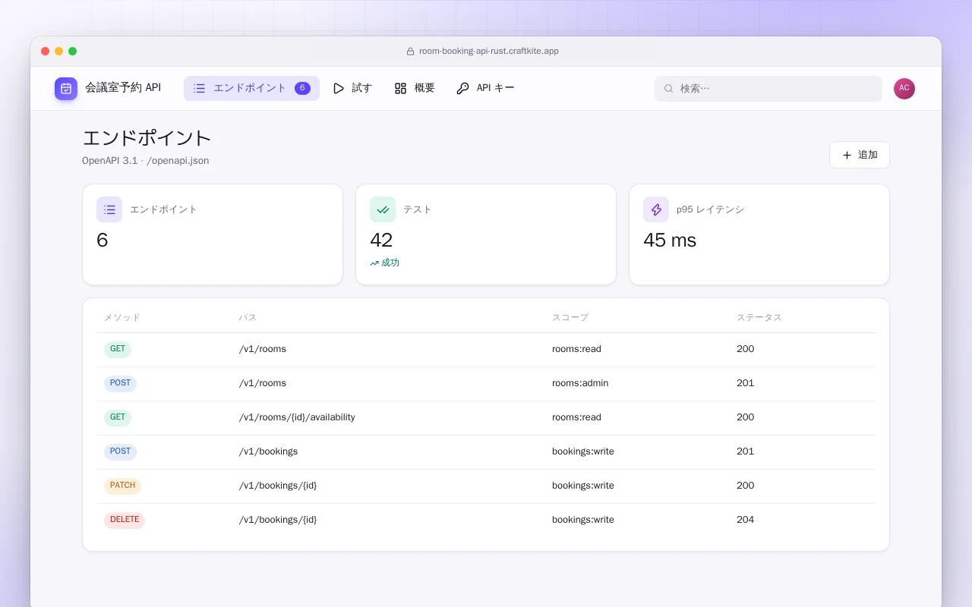Click the grid icon beside 概要

coord(400,88)
